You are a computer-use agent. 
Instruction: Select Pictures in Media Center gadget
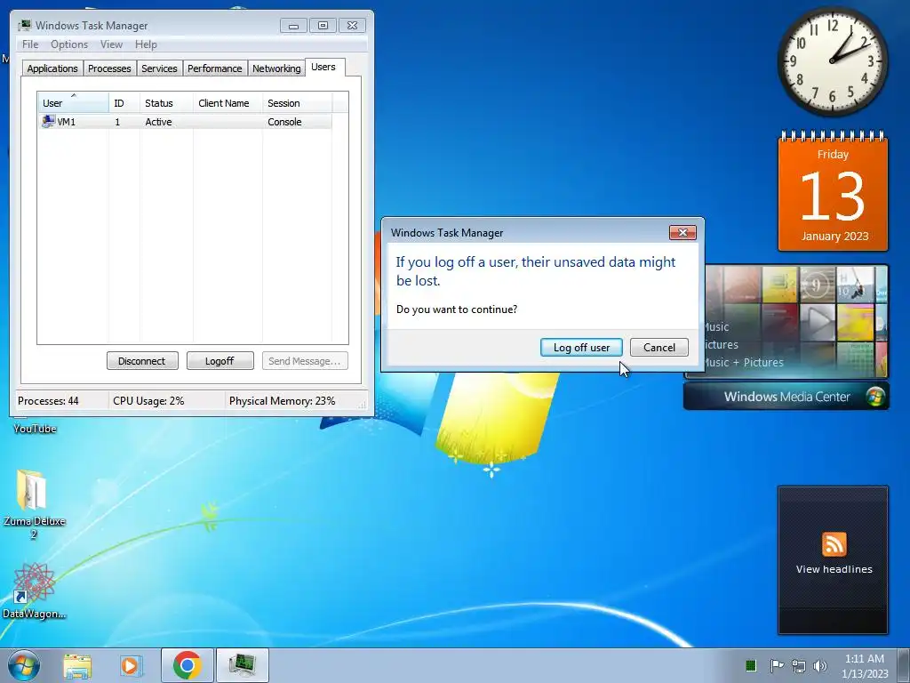click(x=722, y=344)
